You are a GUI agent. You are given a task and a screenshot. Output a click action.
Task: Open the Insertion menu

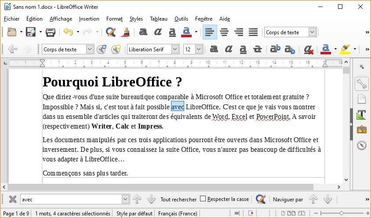(x=89, y=19)
